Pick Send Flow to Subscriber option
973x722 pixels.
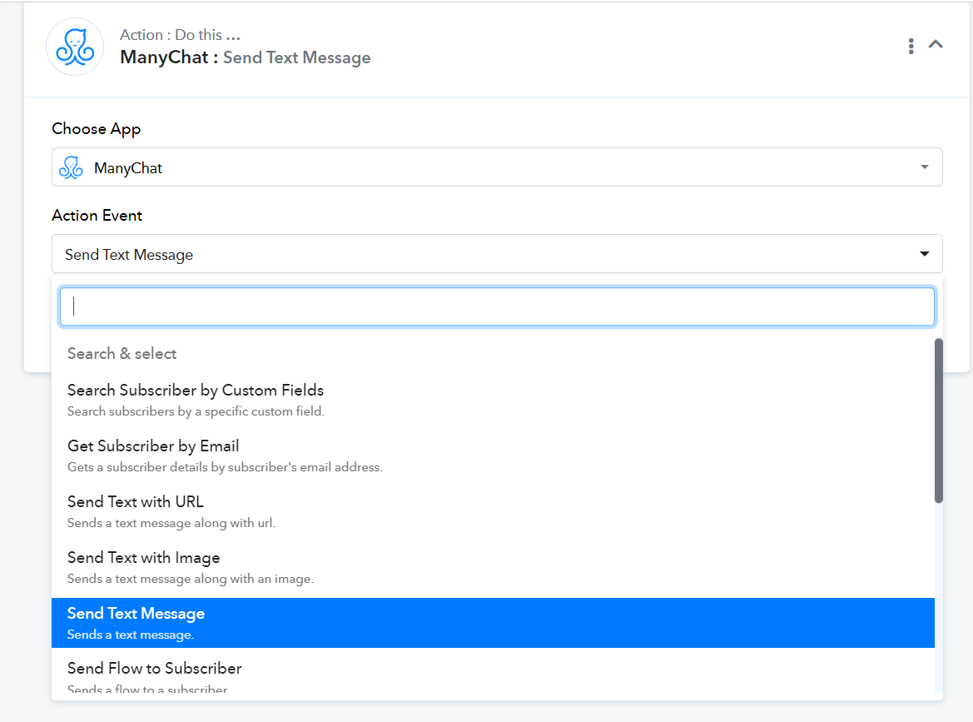[493, 675]
